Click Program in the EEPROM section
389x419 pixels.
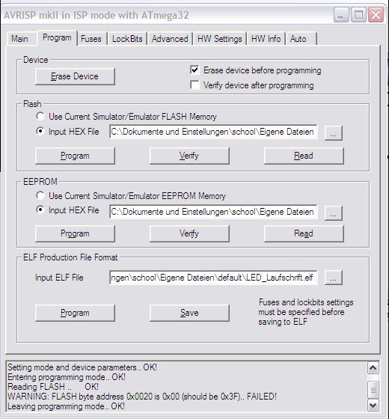(75, 233)
